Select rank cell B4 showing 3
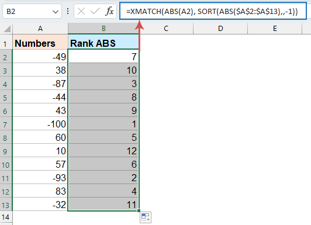Viewport: 311px width, 225px height. pyautogui.click(x=103, y=83)
